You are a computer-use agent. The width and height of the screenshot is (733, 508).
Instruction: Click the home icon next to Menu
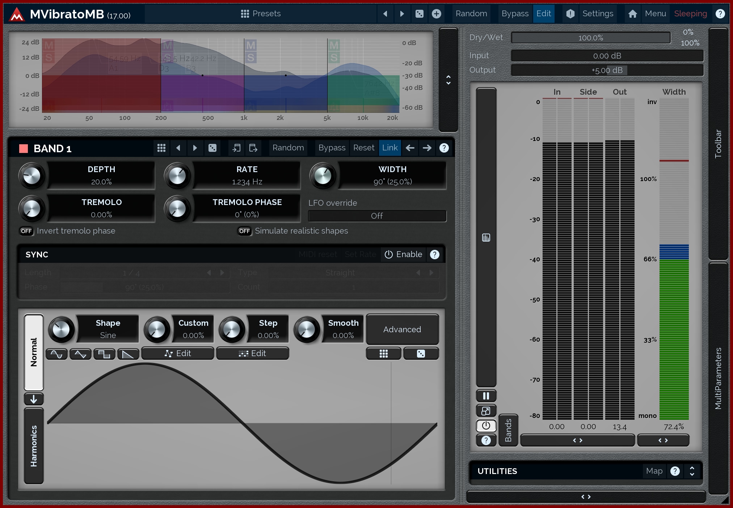pyautogui.click(x=632, y=14)
